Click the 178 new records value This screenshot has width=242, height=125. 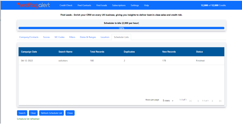pos(164,61)
